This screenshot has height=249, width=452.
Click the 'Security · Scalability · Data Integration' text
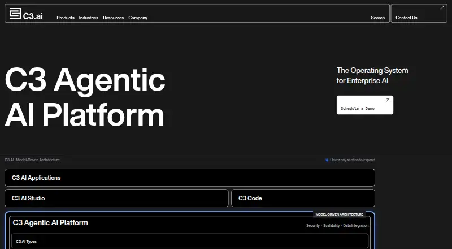[337, 226]
